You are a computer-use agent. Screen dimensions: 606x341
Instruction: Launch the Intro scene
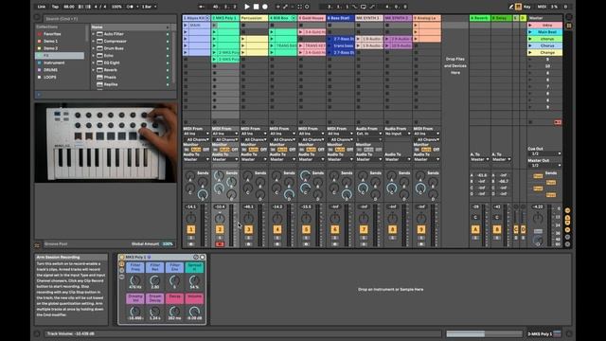[x=530, y=26]
